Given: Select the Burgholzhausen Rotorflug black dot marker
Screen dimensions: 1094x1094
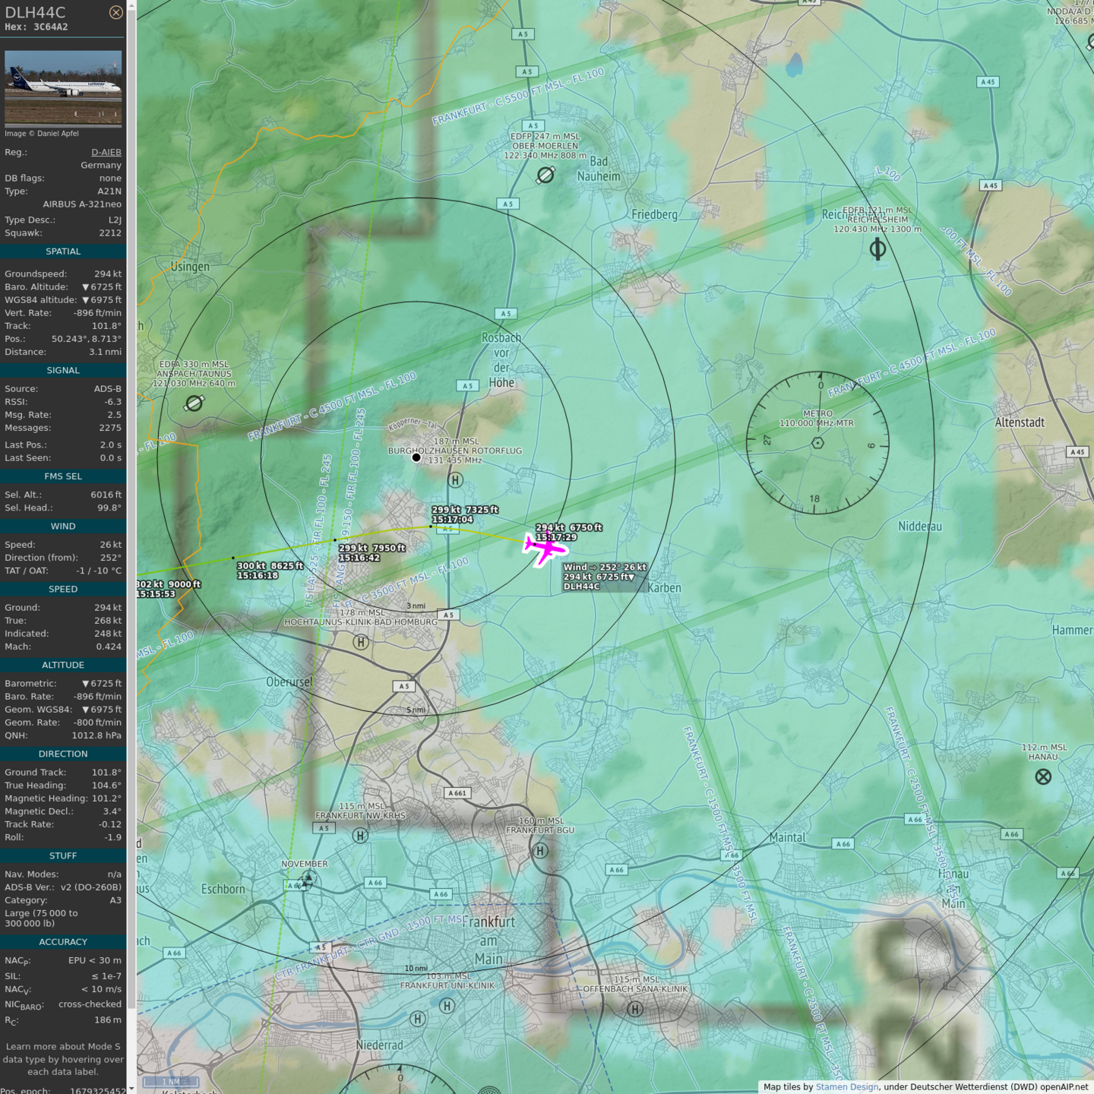Looking at the screenshot, I should (416, 457).
